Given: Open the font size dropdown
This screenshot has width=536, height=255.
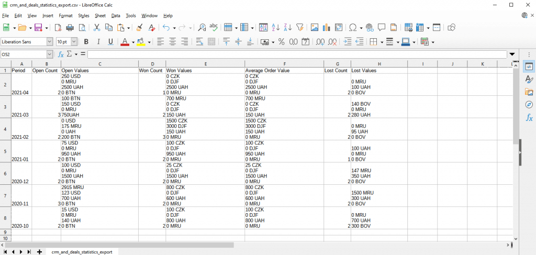Looking at the screenshot, I should click(x=74, y=42).
